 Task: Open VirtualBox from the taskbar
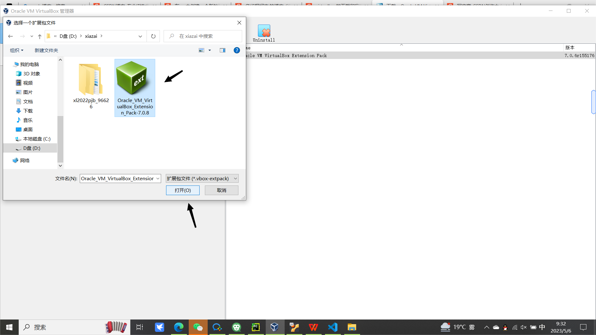coord(274,327)
